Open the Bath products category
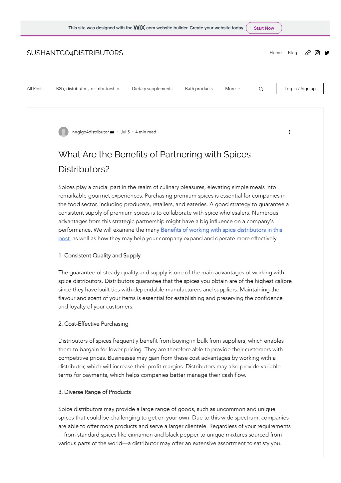 coord(199,89)
